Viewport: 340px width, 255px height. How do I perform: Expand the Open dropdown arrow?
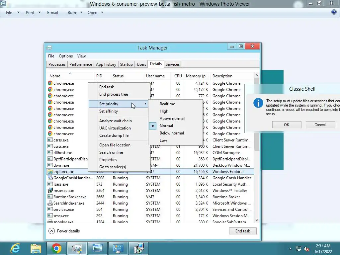point(102,12)
